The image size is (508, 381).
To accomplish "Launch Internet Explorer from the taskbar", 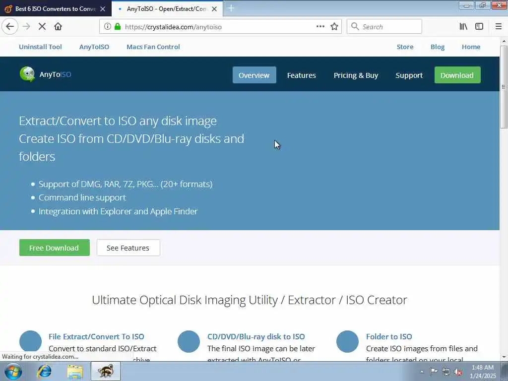I will 44,371.
